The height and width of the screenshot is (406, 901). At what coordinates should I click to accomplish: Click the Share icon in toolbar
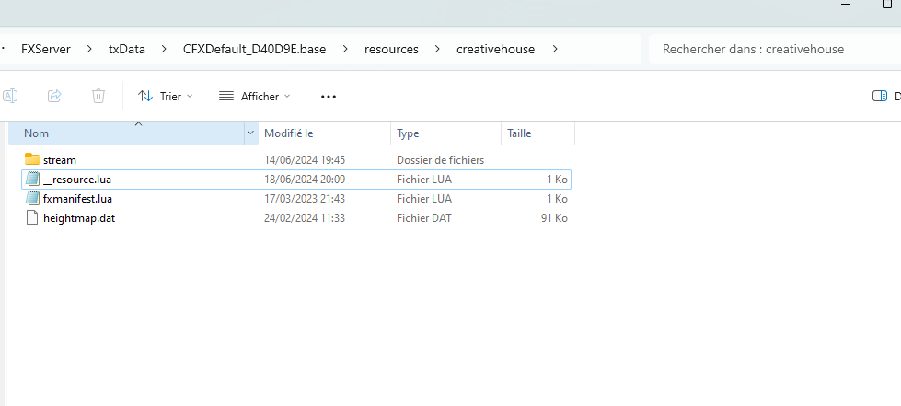tap(54, 96)
